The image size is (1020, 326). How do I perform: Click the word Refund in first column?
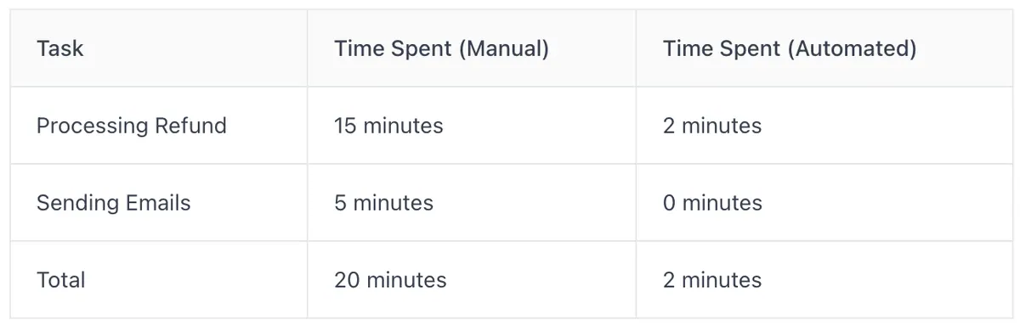(x=190, y=126)
